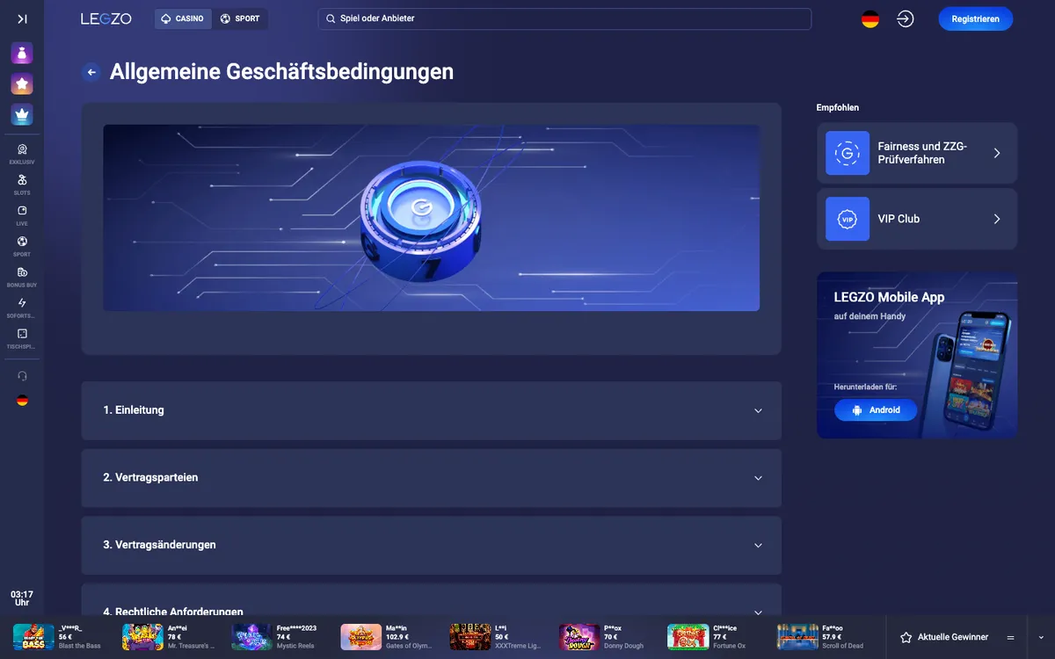
Task: Click Fairness card chevron arrow
Action: (997, 153)
